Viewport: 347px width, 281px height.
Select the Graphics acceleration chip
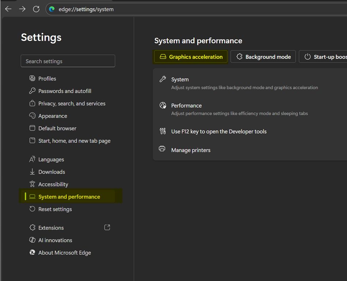click(x=191, y=57)
